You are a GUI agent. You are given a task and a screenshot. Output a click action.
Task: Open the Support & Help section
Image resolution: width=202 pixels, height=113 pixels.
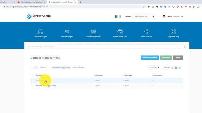(173, 33)
